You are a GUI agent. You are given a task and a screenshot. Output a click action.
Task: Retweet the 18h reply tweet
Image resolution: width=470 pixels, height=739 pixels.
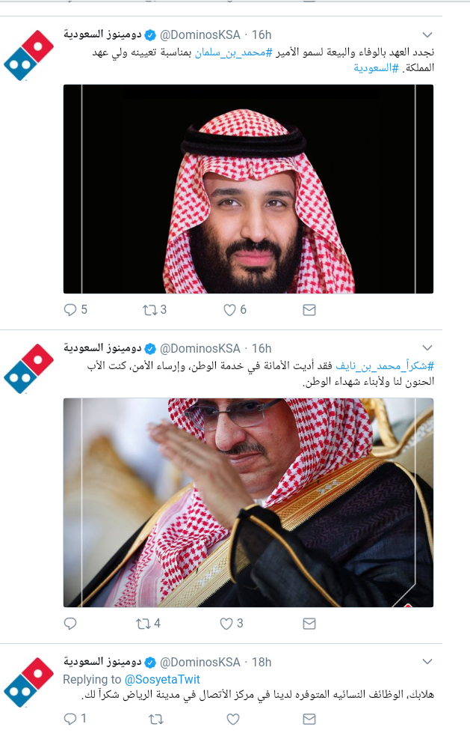click(x=155, y=720)
